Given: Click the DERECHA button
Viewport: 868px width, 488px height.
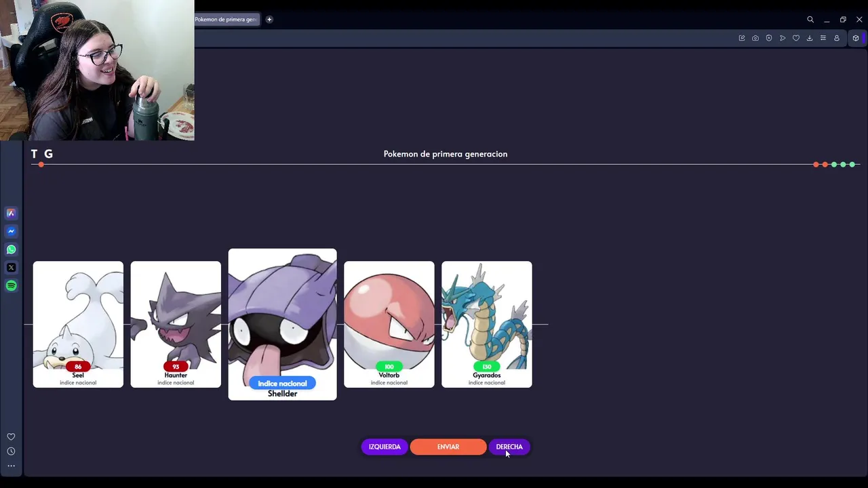Looking at the screenshot, I should click(x=509, y=447).
